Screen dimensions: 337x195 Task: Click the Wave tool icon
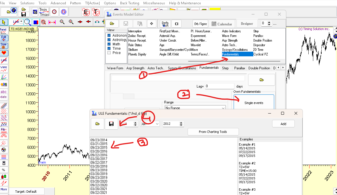[x=4, y=69]
